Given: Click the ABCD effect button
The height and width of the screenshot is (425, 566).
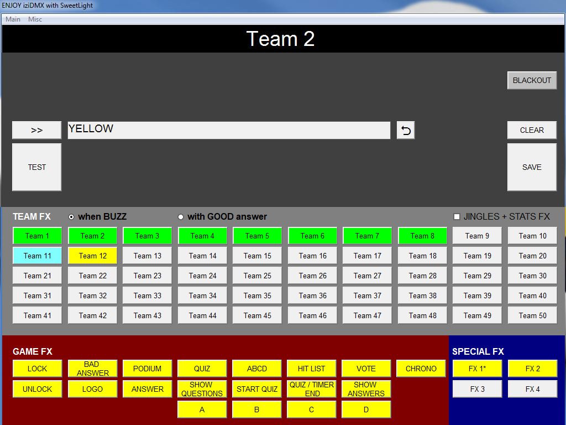Looking at the screenshot, I should [256, 369].
